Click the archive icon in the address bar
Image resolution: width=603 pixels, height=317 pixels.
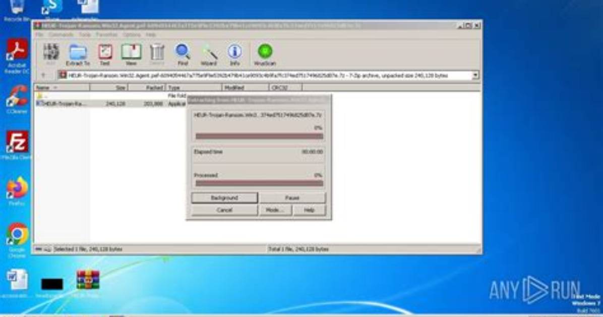tap(63, 75)
